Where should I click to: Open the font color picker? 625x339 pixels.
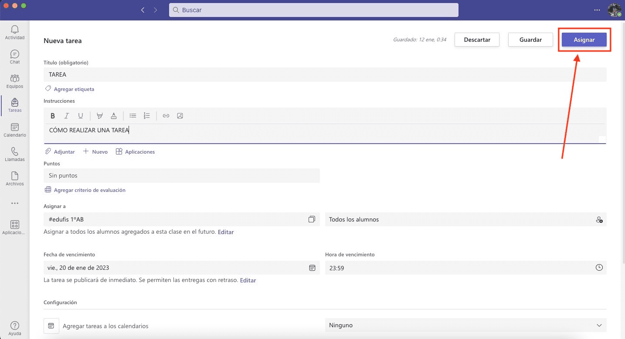click(114, 116)
